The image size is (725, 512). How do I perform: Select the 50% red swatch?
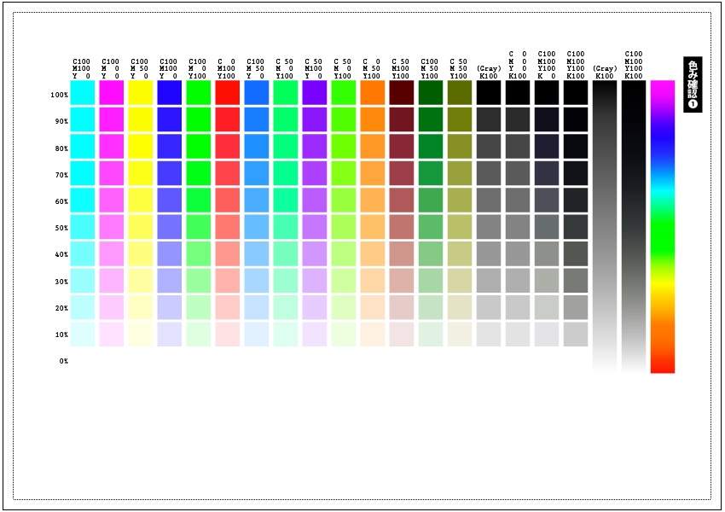pos(228,227)
